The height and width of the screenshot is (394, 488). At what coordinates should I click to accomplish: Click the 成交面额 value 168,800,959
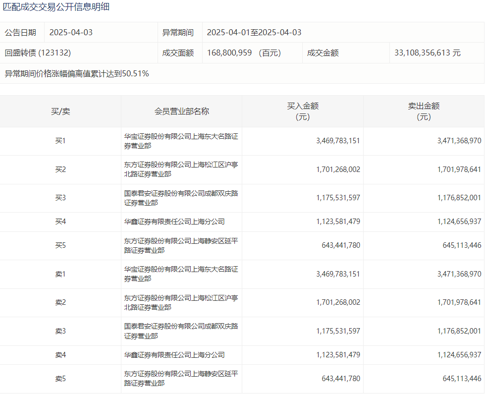tap(229, 53)
